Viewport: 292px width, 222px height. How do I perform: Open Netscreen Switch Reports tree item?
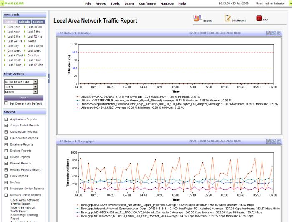tap(27, 189)
